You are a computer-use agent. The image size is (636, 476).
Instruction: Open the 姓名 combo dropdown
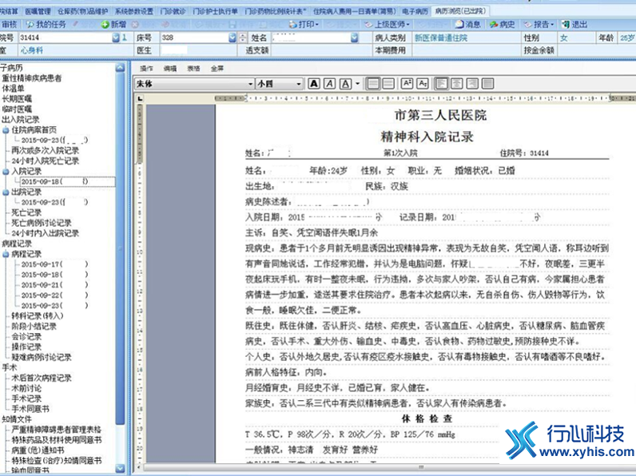pos(355,38)
